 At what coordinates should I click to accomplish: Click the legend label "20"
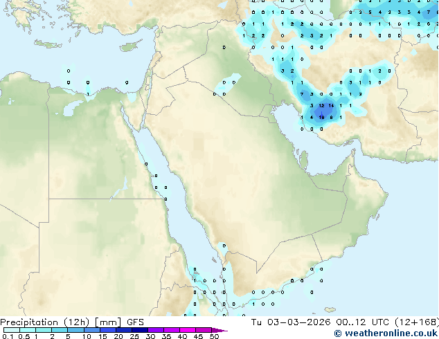click(118, 336)
